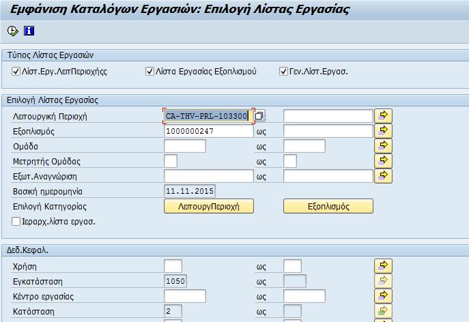The image size is (469, 322).
Task: Click the Χρήση from field
Action: pos(173,266)
